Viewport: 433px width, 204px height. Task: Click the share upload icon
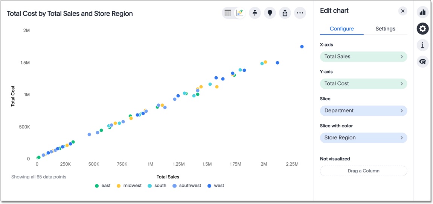285,13
